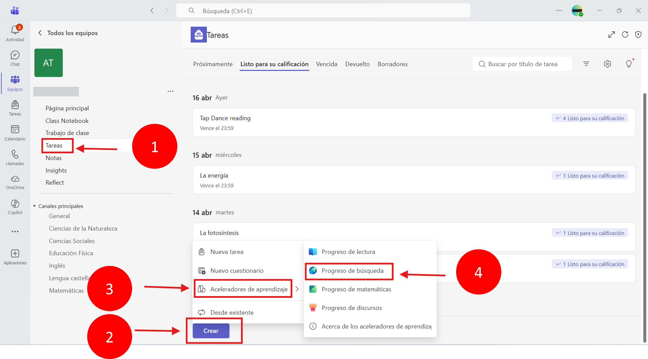This screenshot has width=648, height=359.
Task: Go back using the navigation arrow
Action: (x=152, y=11)
